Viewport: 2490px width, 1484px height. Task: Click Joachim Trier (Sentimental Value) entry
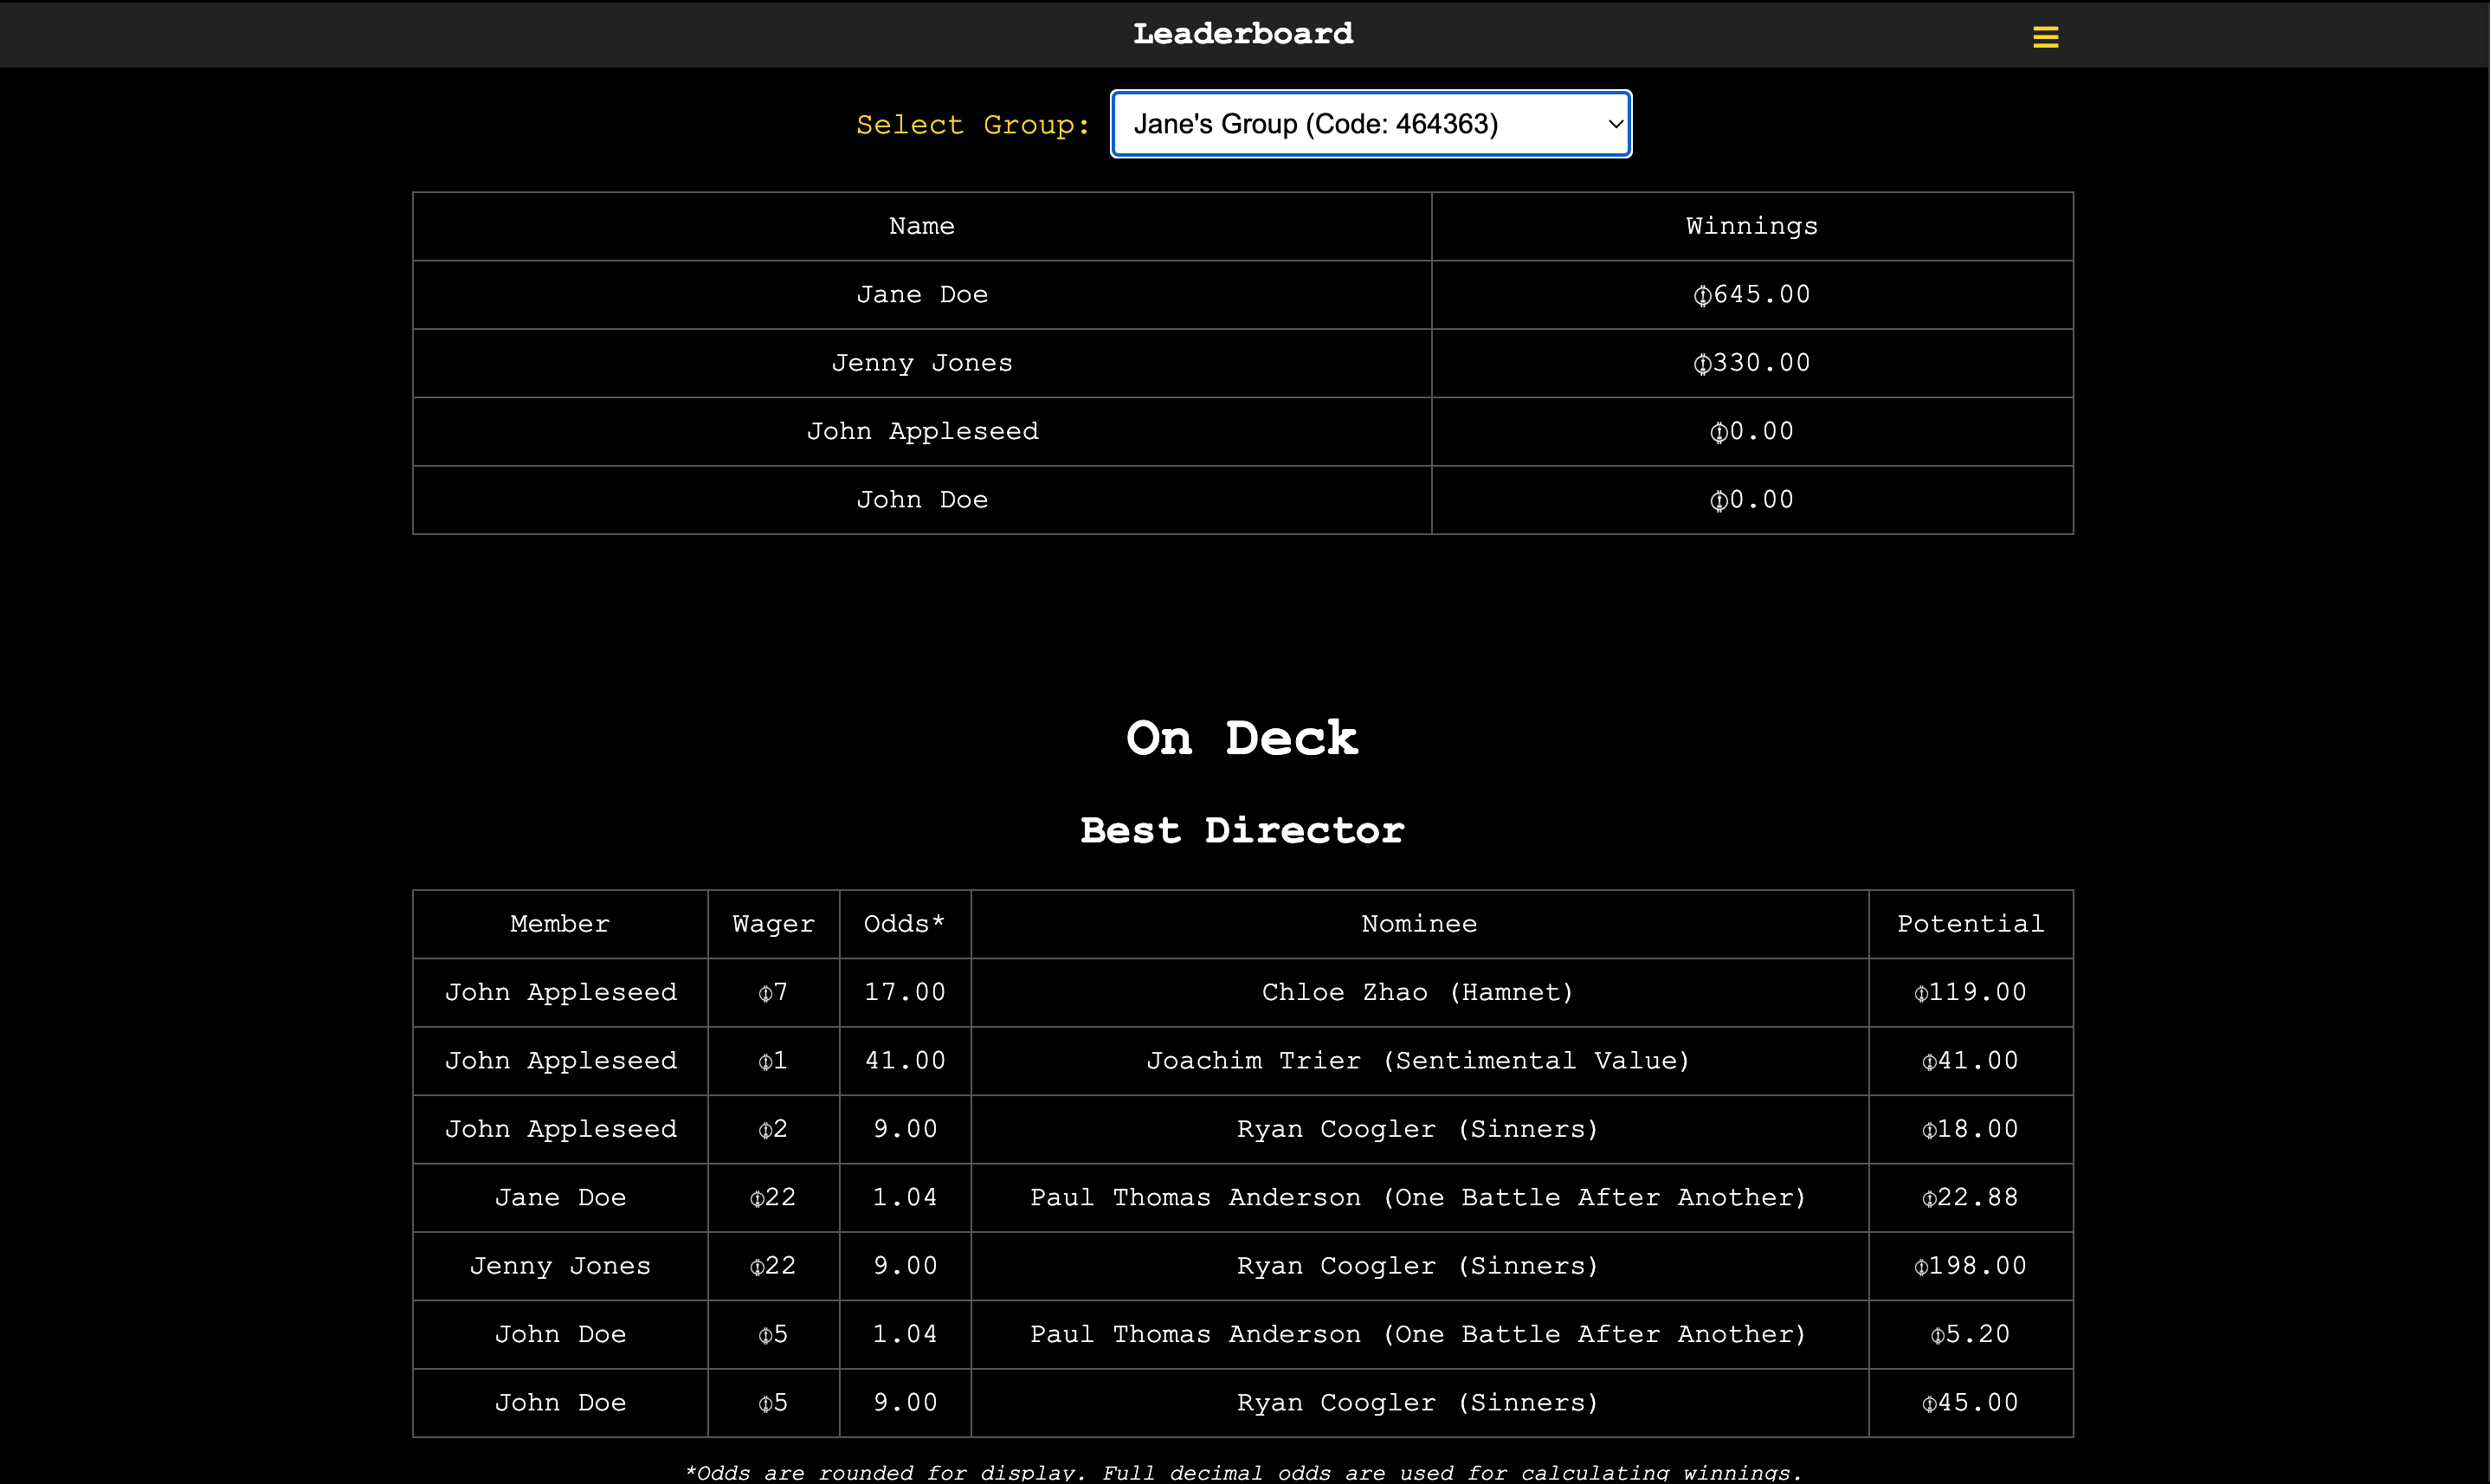[x=1418, y=1061]
